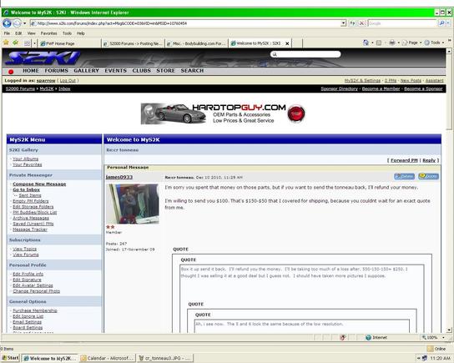Click the IE Back arrow button
The image size is (454, 363).
click(x=7, y=23)
